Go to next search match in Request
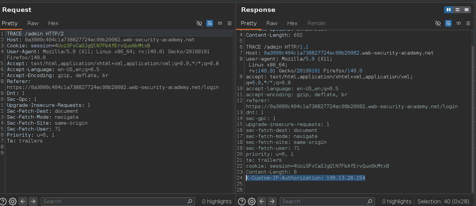476x206 pixels. coord(33,201)
